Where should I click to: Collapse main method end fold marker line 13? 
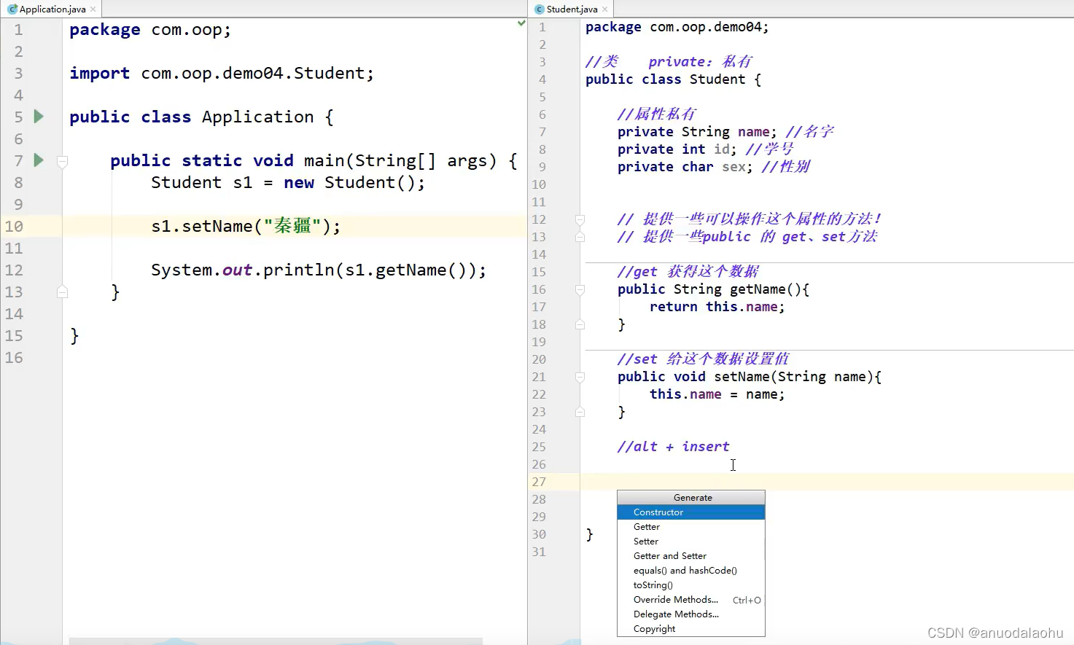(63, 292)
